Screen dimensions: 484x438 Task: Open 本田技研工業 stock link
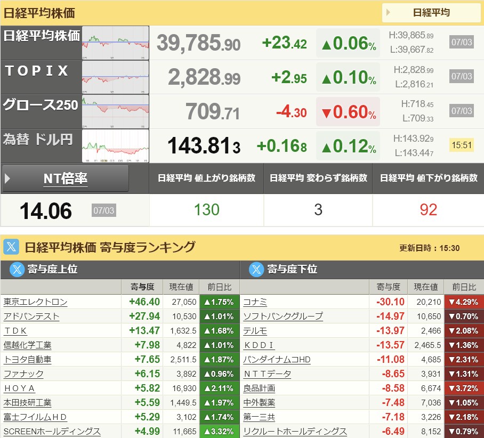click(27, 403)
